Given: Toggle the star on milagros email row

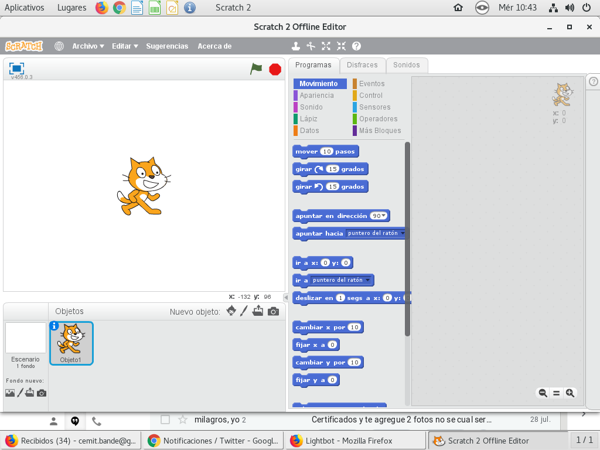Looking at the screenshot, I should coord(183,420).
